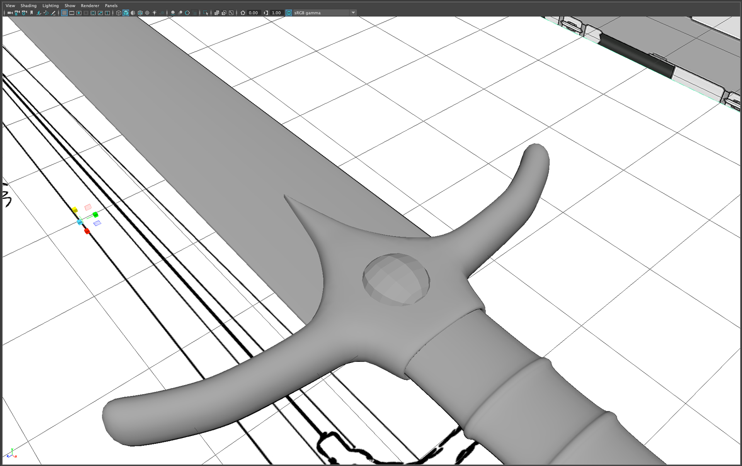The height and width of the screenshot is (466, 742).
Task: Turn on Use All Lights bulb
Action: [154, 13]
